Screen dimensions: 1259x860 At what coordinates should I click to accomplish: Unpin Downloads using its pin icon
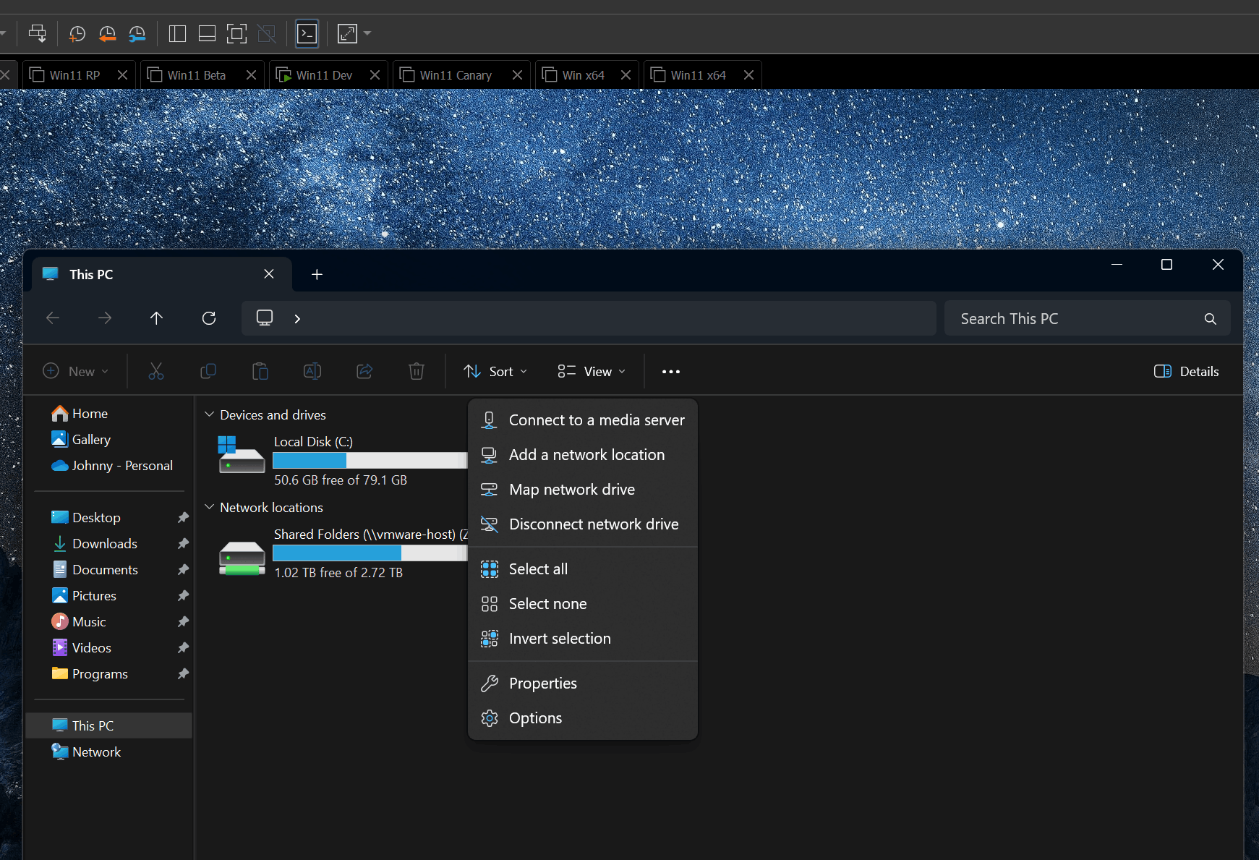pyautogui.click(x=183, y=544)
